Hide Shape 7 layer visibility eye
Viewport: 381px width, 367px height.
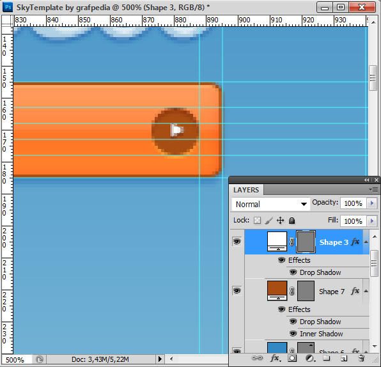tap(237, 290)
